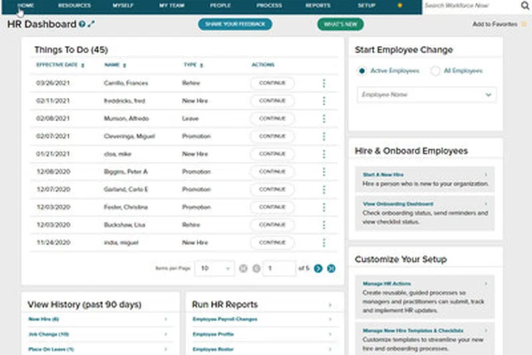The width and height of the screenshot is (532, 355).
Task: Expand the Run HR Reports section arrow
Action: pyautogui.click(x=330, y=305)
